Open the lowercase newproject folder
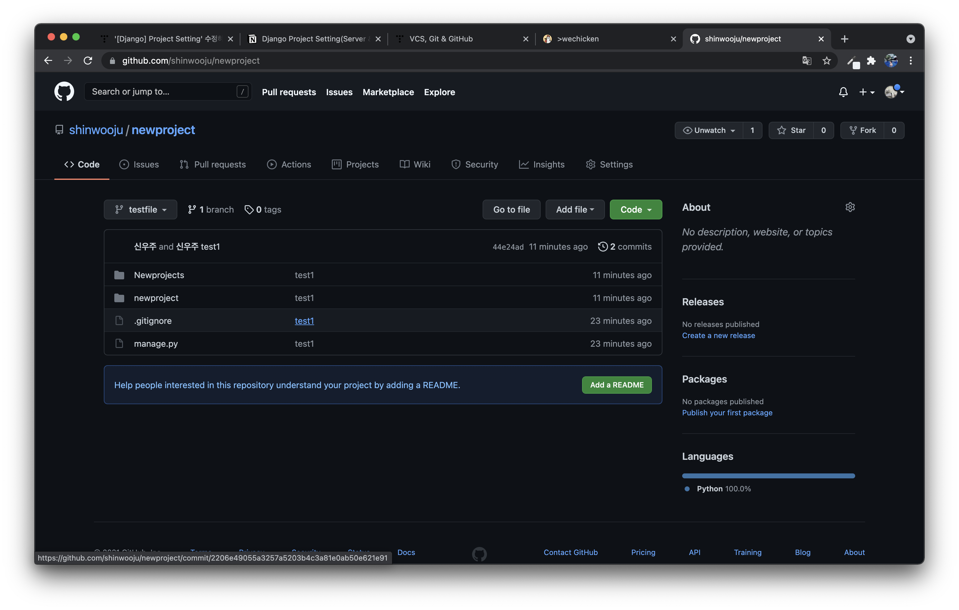This screenshot has height=610, width=959. (156, 298)
